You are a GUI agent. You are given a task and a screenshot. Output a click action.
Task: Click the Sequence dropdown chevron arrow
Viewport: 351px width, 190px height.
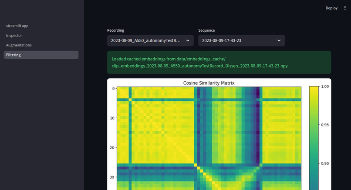coord(279,41)
